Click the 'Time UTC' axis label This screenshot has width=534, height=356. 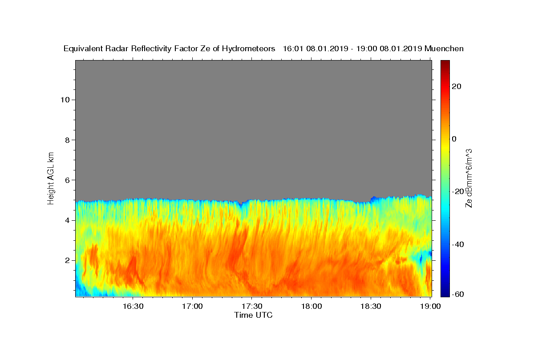tap(253, 315)
